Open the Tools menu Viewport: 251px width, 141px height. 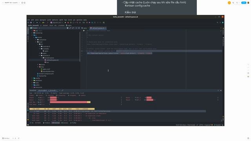pos(70,20)
